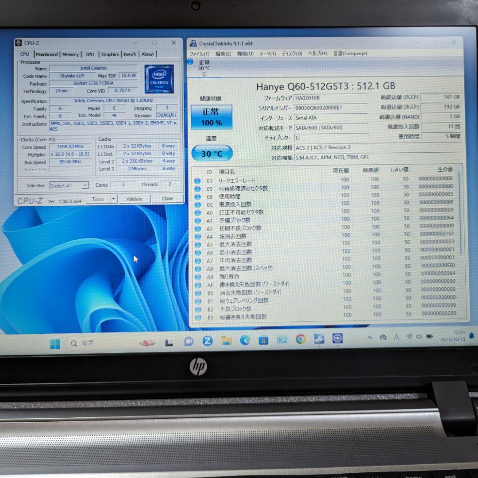Open the Windows Start menu
478x478 pixels.
click(55, 343)
